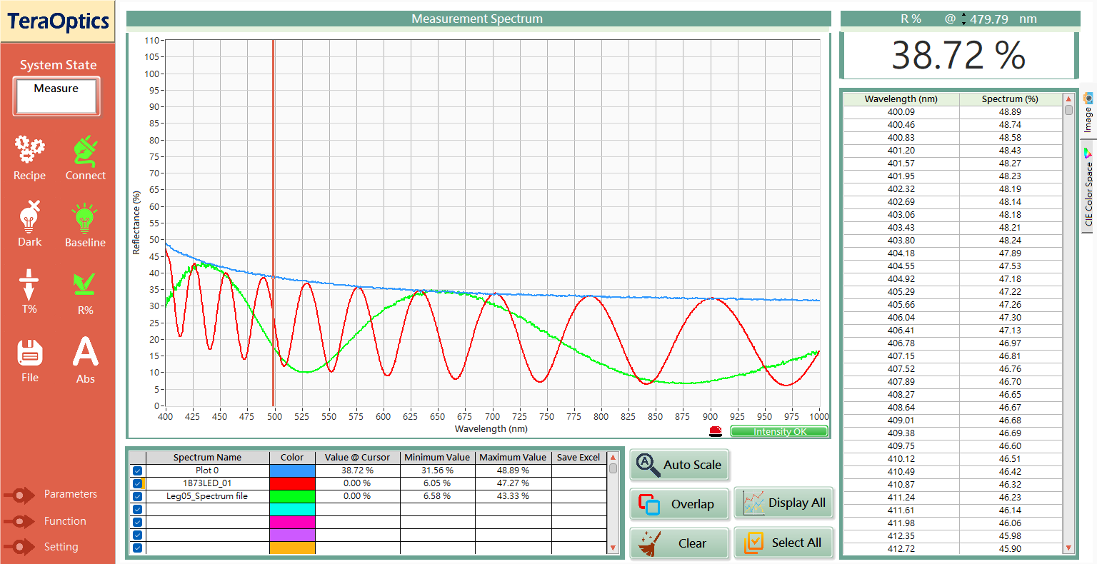This screenshot has height=564, width=1097.
Task: Open the CIE Color Space tab
Action: point(1088,188)
